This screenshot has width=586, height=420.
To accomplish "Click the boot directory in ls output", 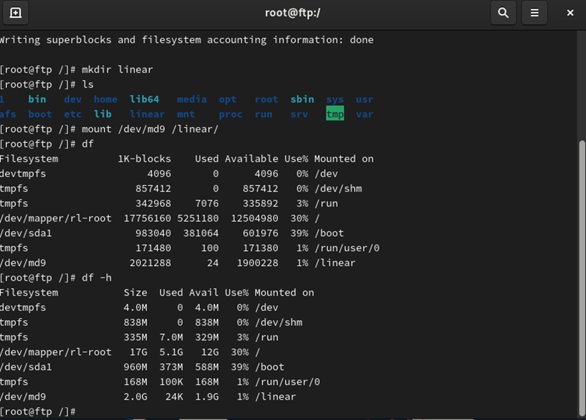I will [x=40, y=114].
